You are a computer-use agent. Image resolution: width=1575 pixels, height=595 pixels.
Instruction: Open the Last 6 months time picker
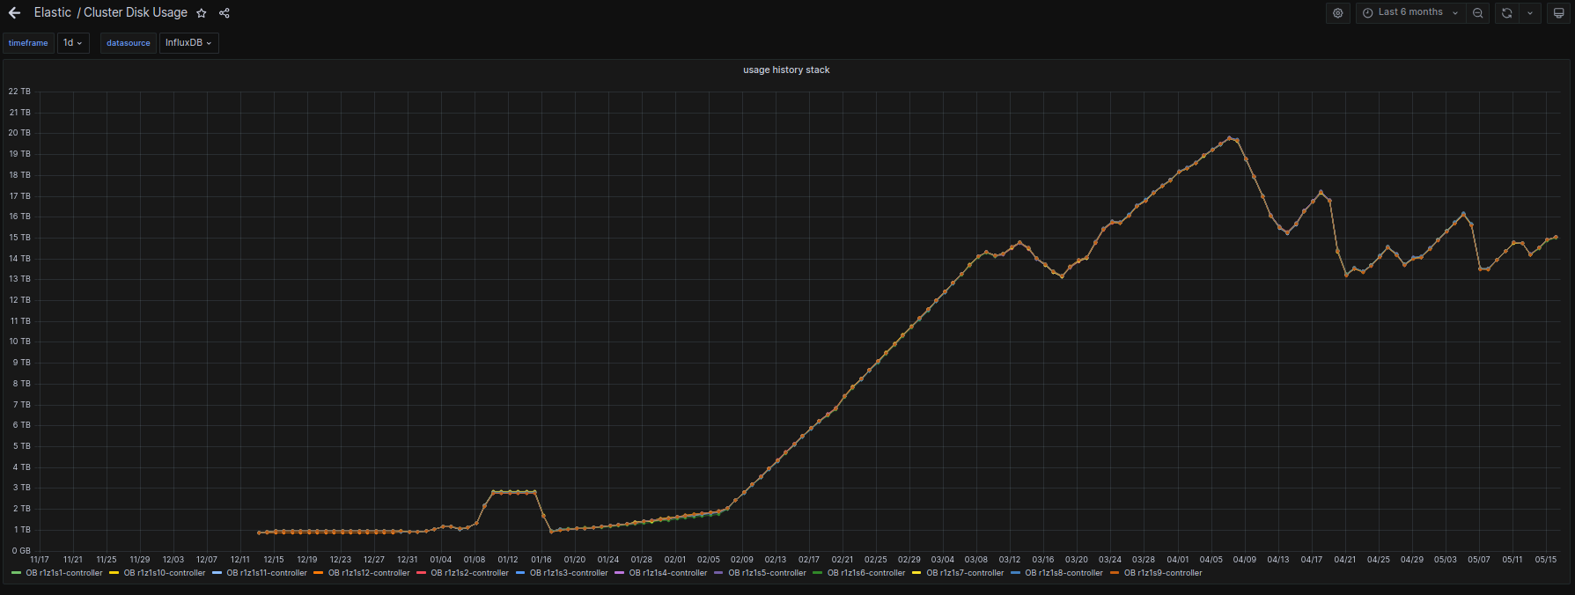point(1409,13)
